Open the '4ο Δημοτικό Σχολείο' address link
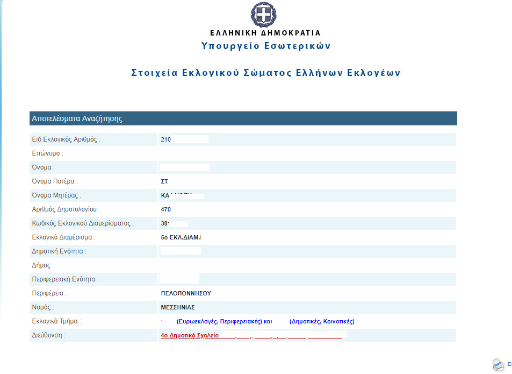 point(190,335)
